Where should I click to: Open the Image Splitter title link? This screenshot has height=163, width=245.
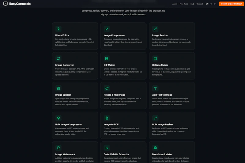(63, 95)
